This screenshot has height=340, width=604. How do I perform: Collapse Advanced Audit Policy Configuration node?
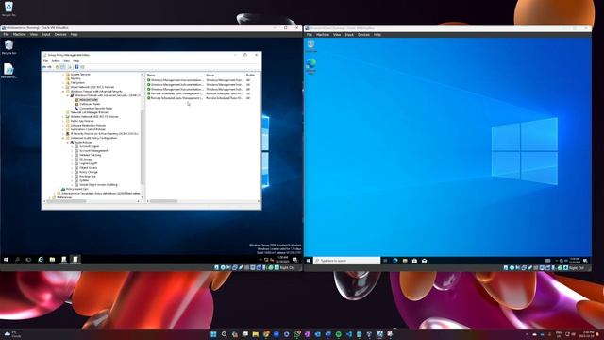tap(63, 138)
